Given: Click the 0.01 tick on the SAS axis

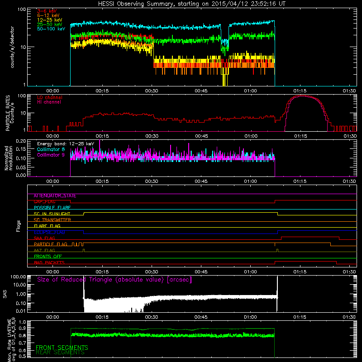Looking at the screenshot, I should click(x=21, y=311).
